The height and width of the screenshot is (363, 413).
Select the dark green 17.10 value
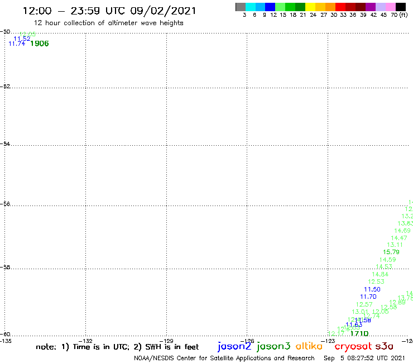[x=359, y=334]
